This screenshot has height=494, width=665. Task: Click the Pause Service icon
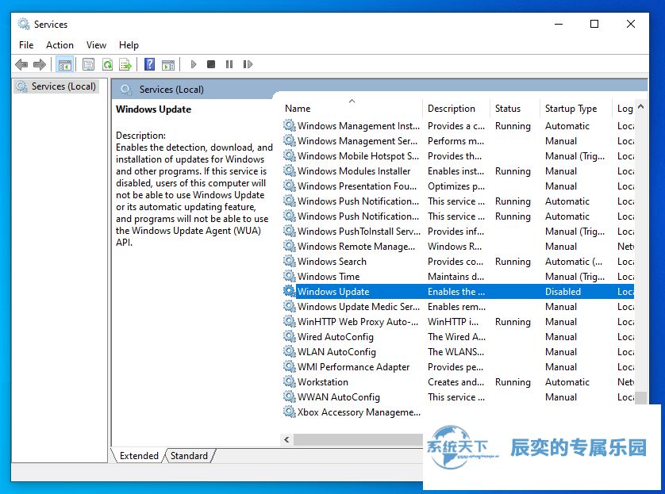coord(229,64)
